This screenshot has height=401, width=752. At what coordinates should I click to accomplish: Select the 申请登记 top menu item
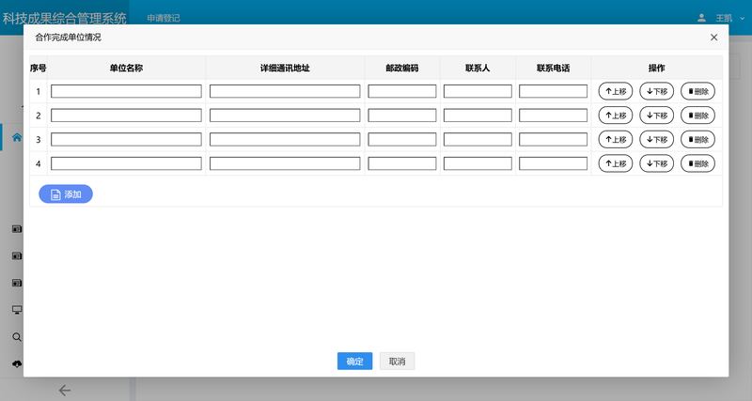coord(164,18)
